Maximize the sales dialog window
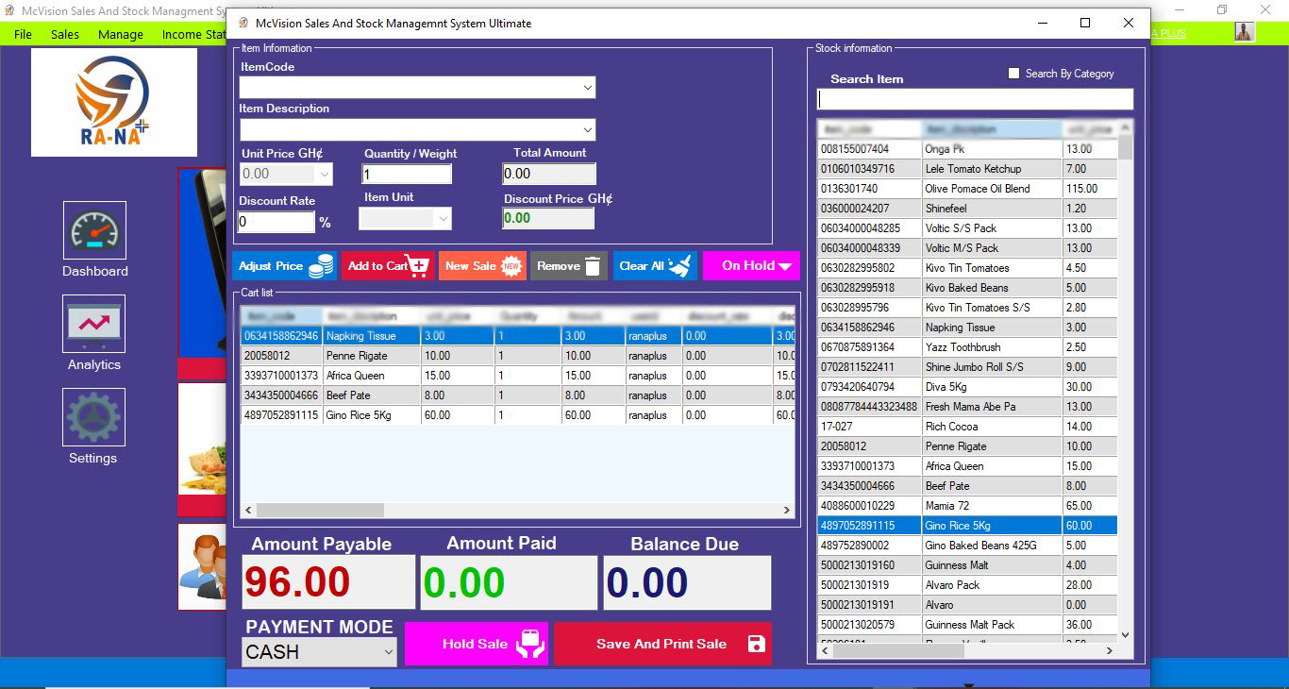Image resolution: width=1289 pixels, height=689 pixels. pos(1085,23)
